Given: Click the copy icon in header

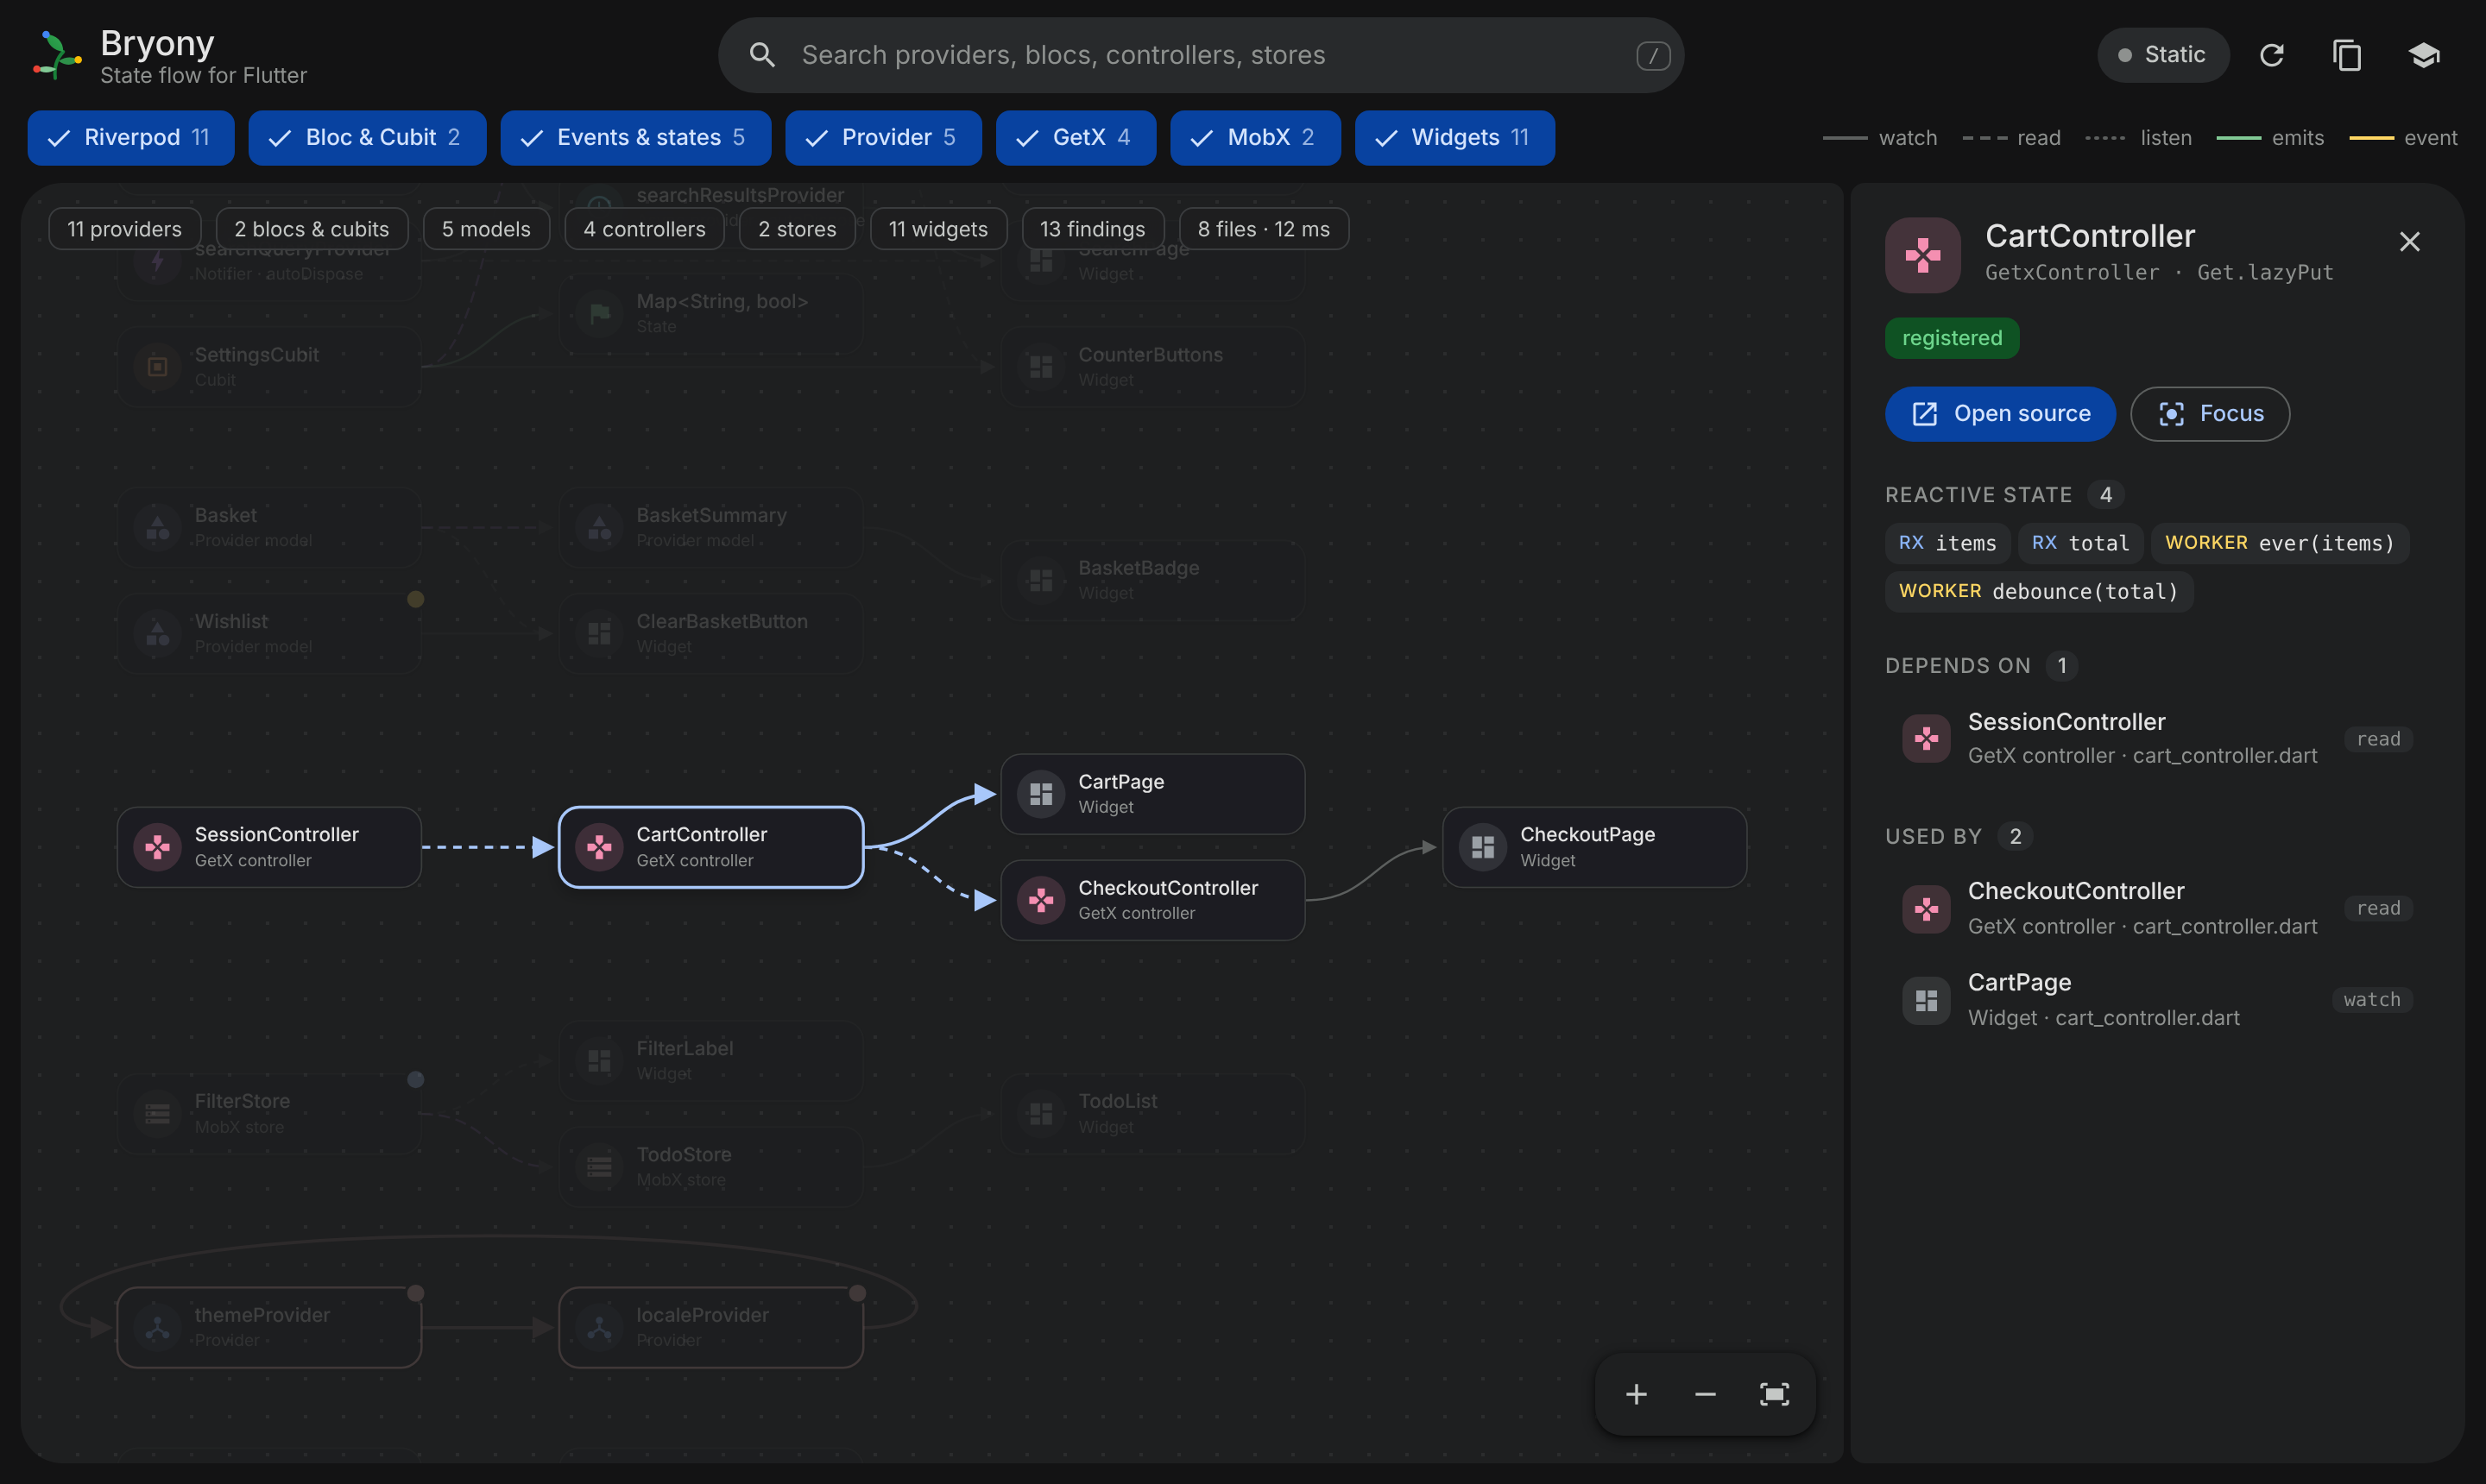Looking at the screenshot, I should 2347,55.
